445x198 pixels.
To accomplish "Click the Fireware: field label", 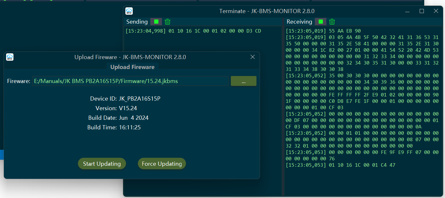I will 19,81.
